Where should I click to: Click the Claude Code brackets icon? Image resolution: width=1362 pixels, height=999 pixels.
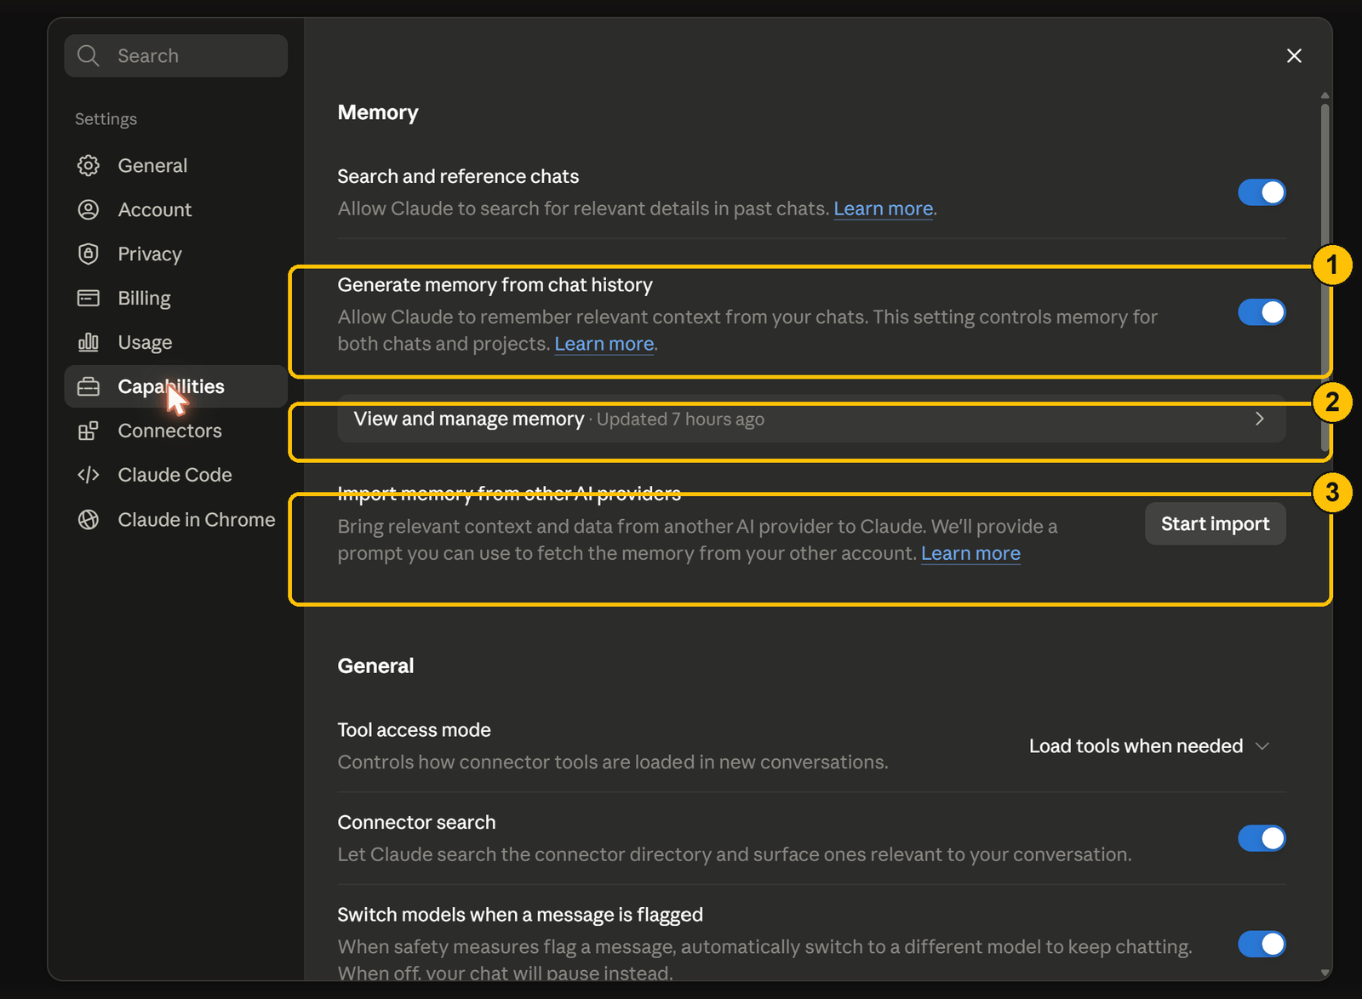89,475
